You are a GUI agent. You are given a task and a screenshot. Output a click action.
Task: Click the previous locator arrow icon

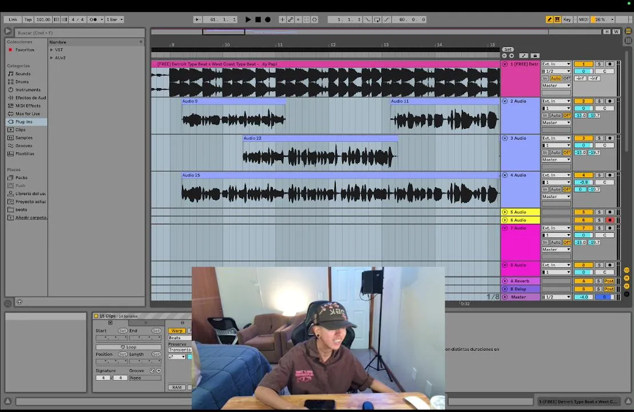click(504, 56)
